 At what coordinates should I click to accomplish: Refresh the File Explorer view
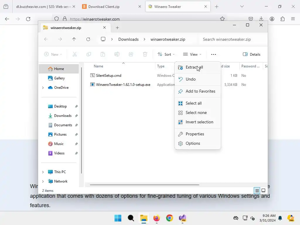pyautogui.click(x=88, y=40)
